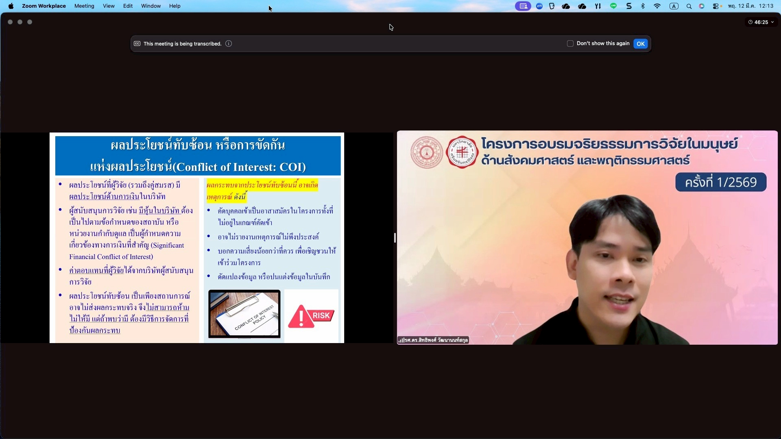Click the Wi-Fi status icon
The height and width of the screenshot is (439, 781).
pos(657,6)
